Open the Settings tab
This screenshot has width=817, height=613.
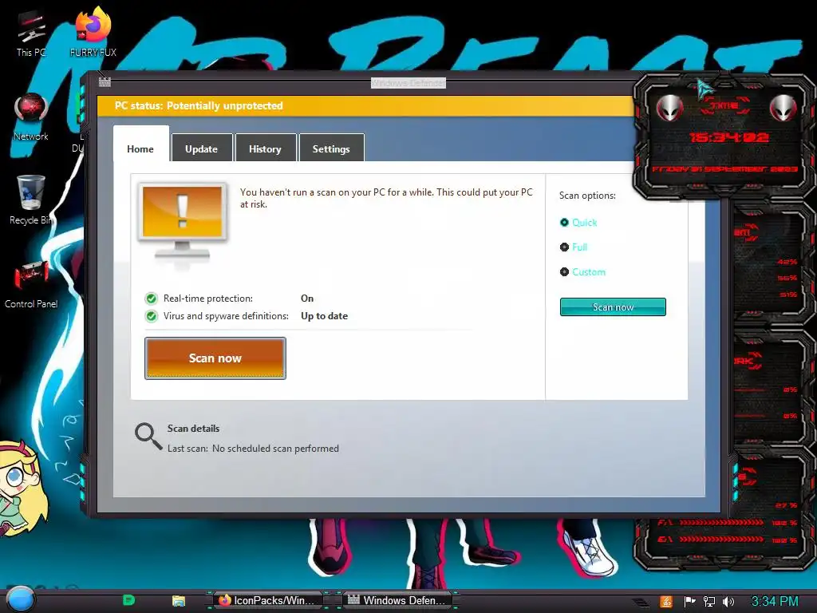coord(331,149)
